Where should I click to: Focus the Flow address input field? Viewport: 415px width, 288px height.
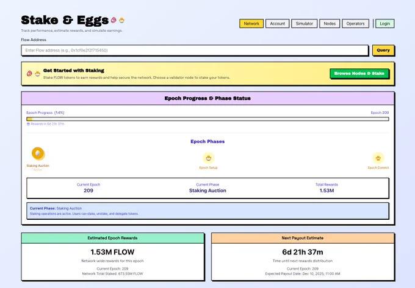(x=195, y=50)
